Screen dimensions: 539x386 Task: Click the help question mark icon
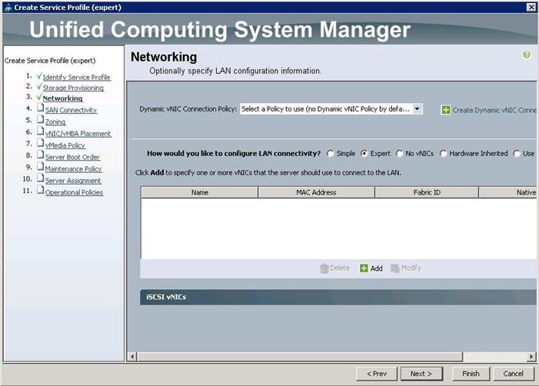(x=526, y=55)
